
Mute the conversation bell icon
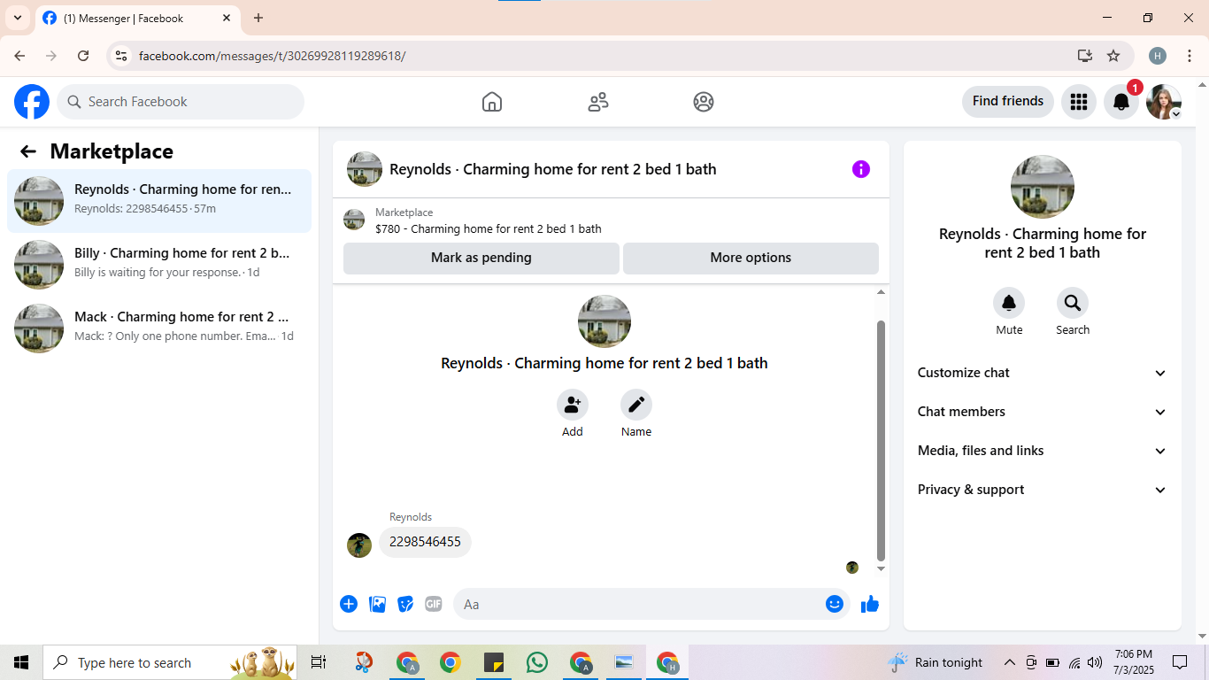pyautogui.click(x=1009, y=304)
